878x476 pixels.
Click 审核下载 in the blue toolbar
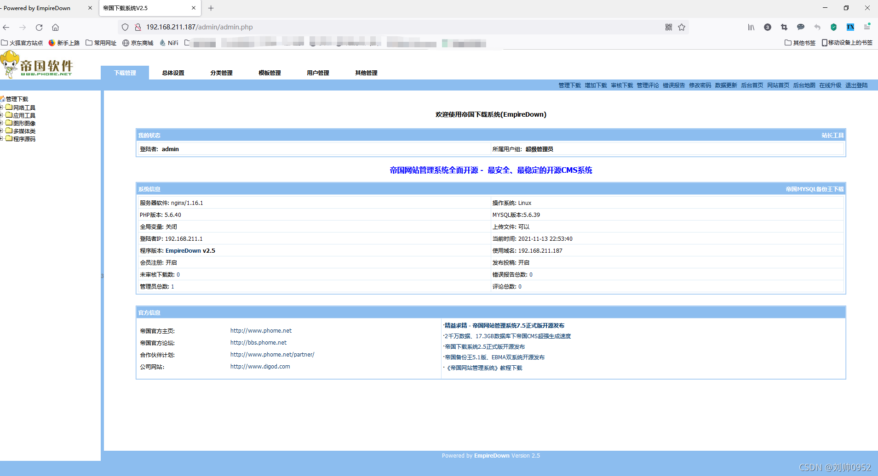pyautogui.click(x=622, y=85)
